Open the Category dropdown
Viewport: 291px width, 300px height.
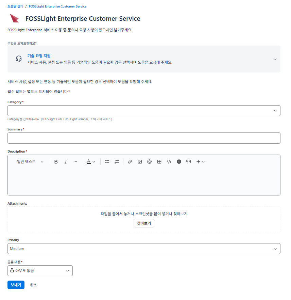(x=144, y=111)
